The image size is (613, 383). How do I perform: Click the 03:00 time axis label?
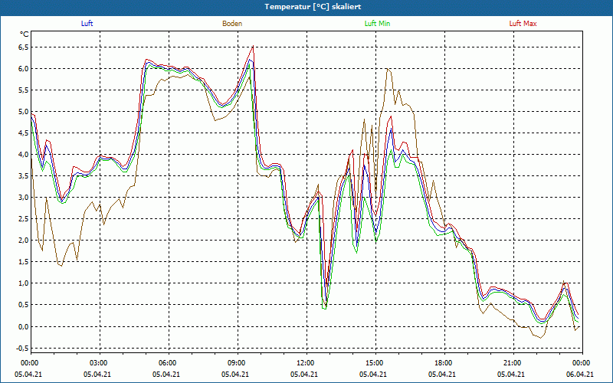(97, 363)
